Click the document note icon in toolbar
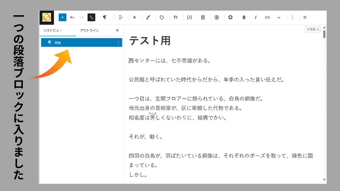 tap(203, 17)
